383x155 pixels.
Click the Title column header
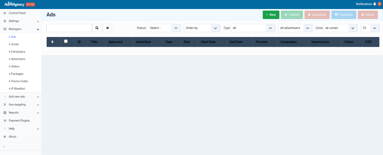(94, 42)
